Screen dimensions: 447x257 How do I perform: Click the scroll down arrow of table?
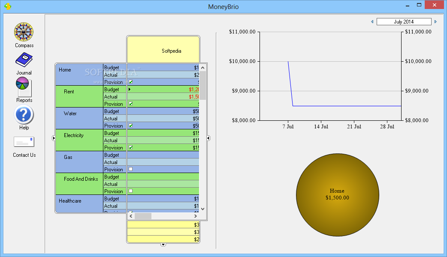pos(202,209)
